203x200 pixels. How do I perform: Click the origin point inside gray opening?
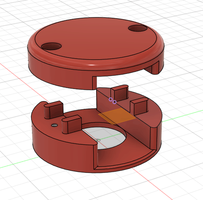coord(98,140)
